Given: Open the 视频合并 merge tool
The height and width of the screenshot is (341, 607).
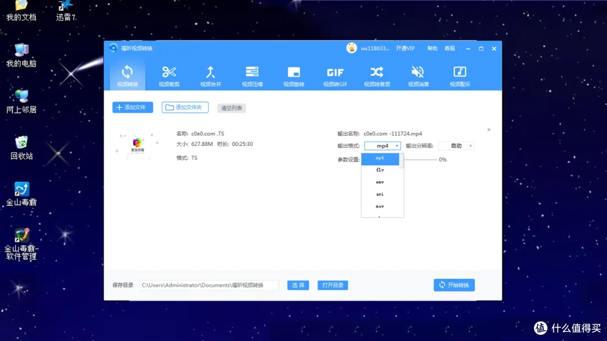Looking at the screenshot, I should point(211,76).
